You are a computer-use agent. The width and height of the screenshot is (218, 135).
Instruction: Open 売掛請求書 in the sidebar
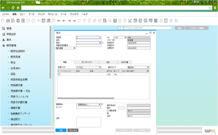[17, 85]
